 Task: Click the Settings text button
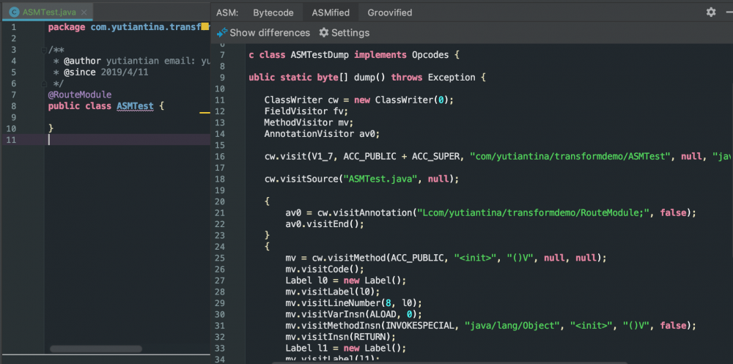pos(350,33)
